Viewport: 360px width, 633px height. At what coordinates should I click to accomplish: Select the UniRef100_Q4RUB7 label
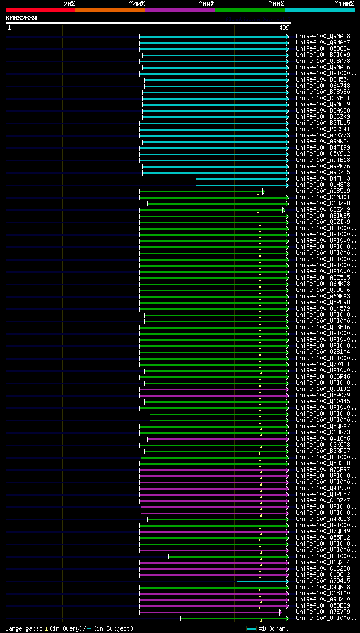(323, 494)
